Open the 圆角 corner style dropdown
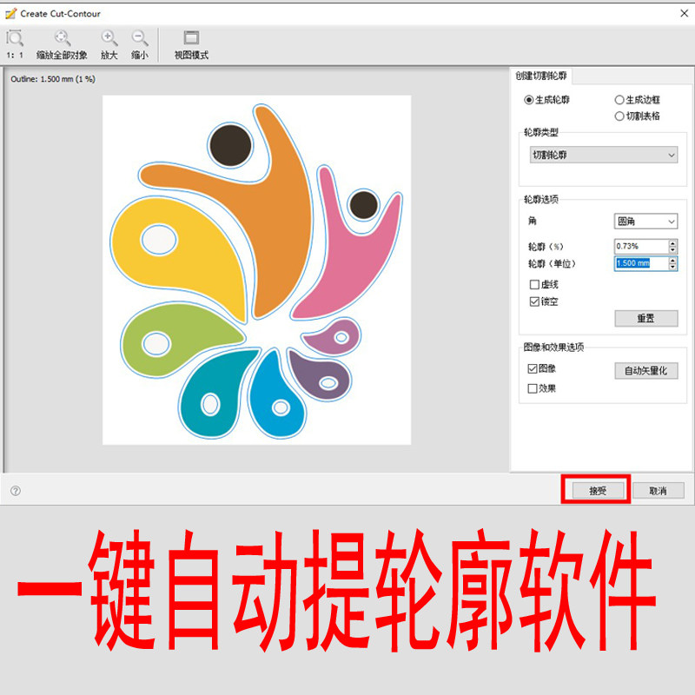Image resolution: width=695 pixels, height=695 pixels. (x=645, y=222)
